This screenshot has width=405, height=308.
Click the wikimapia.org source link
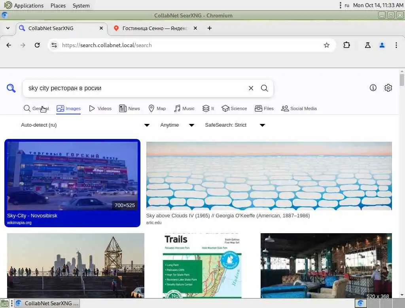pyautogui.click(x=19, y=222)
